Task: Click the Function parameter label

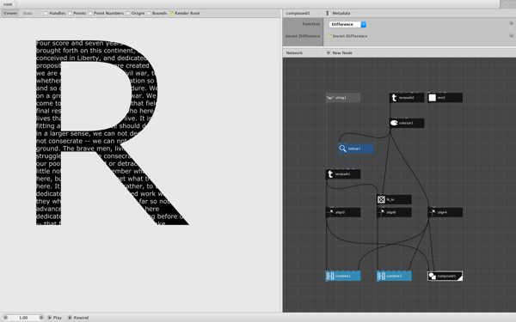Action: tap(311, 24)
